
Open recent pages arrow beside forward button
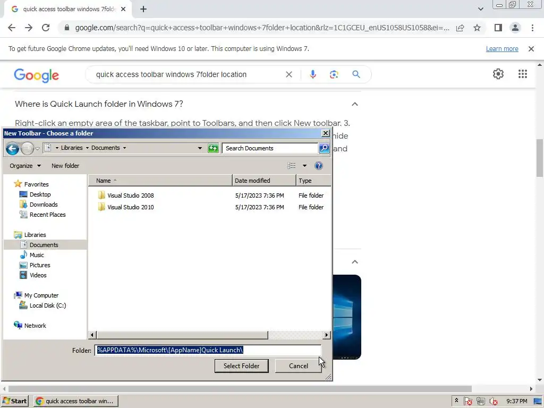point(38,149)
